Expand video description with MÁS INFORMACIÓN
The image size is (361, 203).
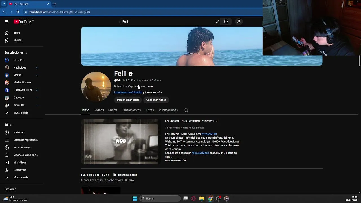[x=175, y=160]
